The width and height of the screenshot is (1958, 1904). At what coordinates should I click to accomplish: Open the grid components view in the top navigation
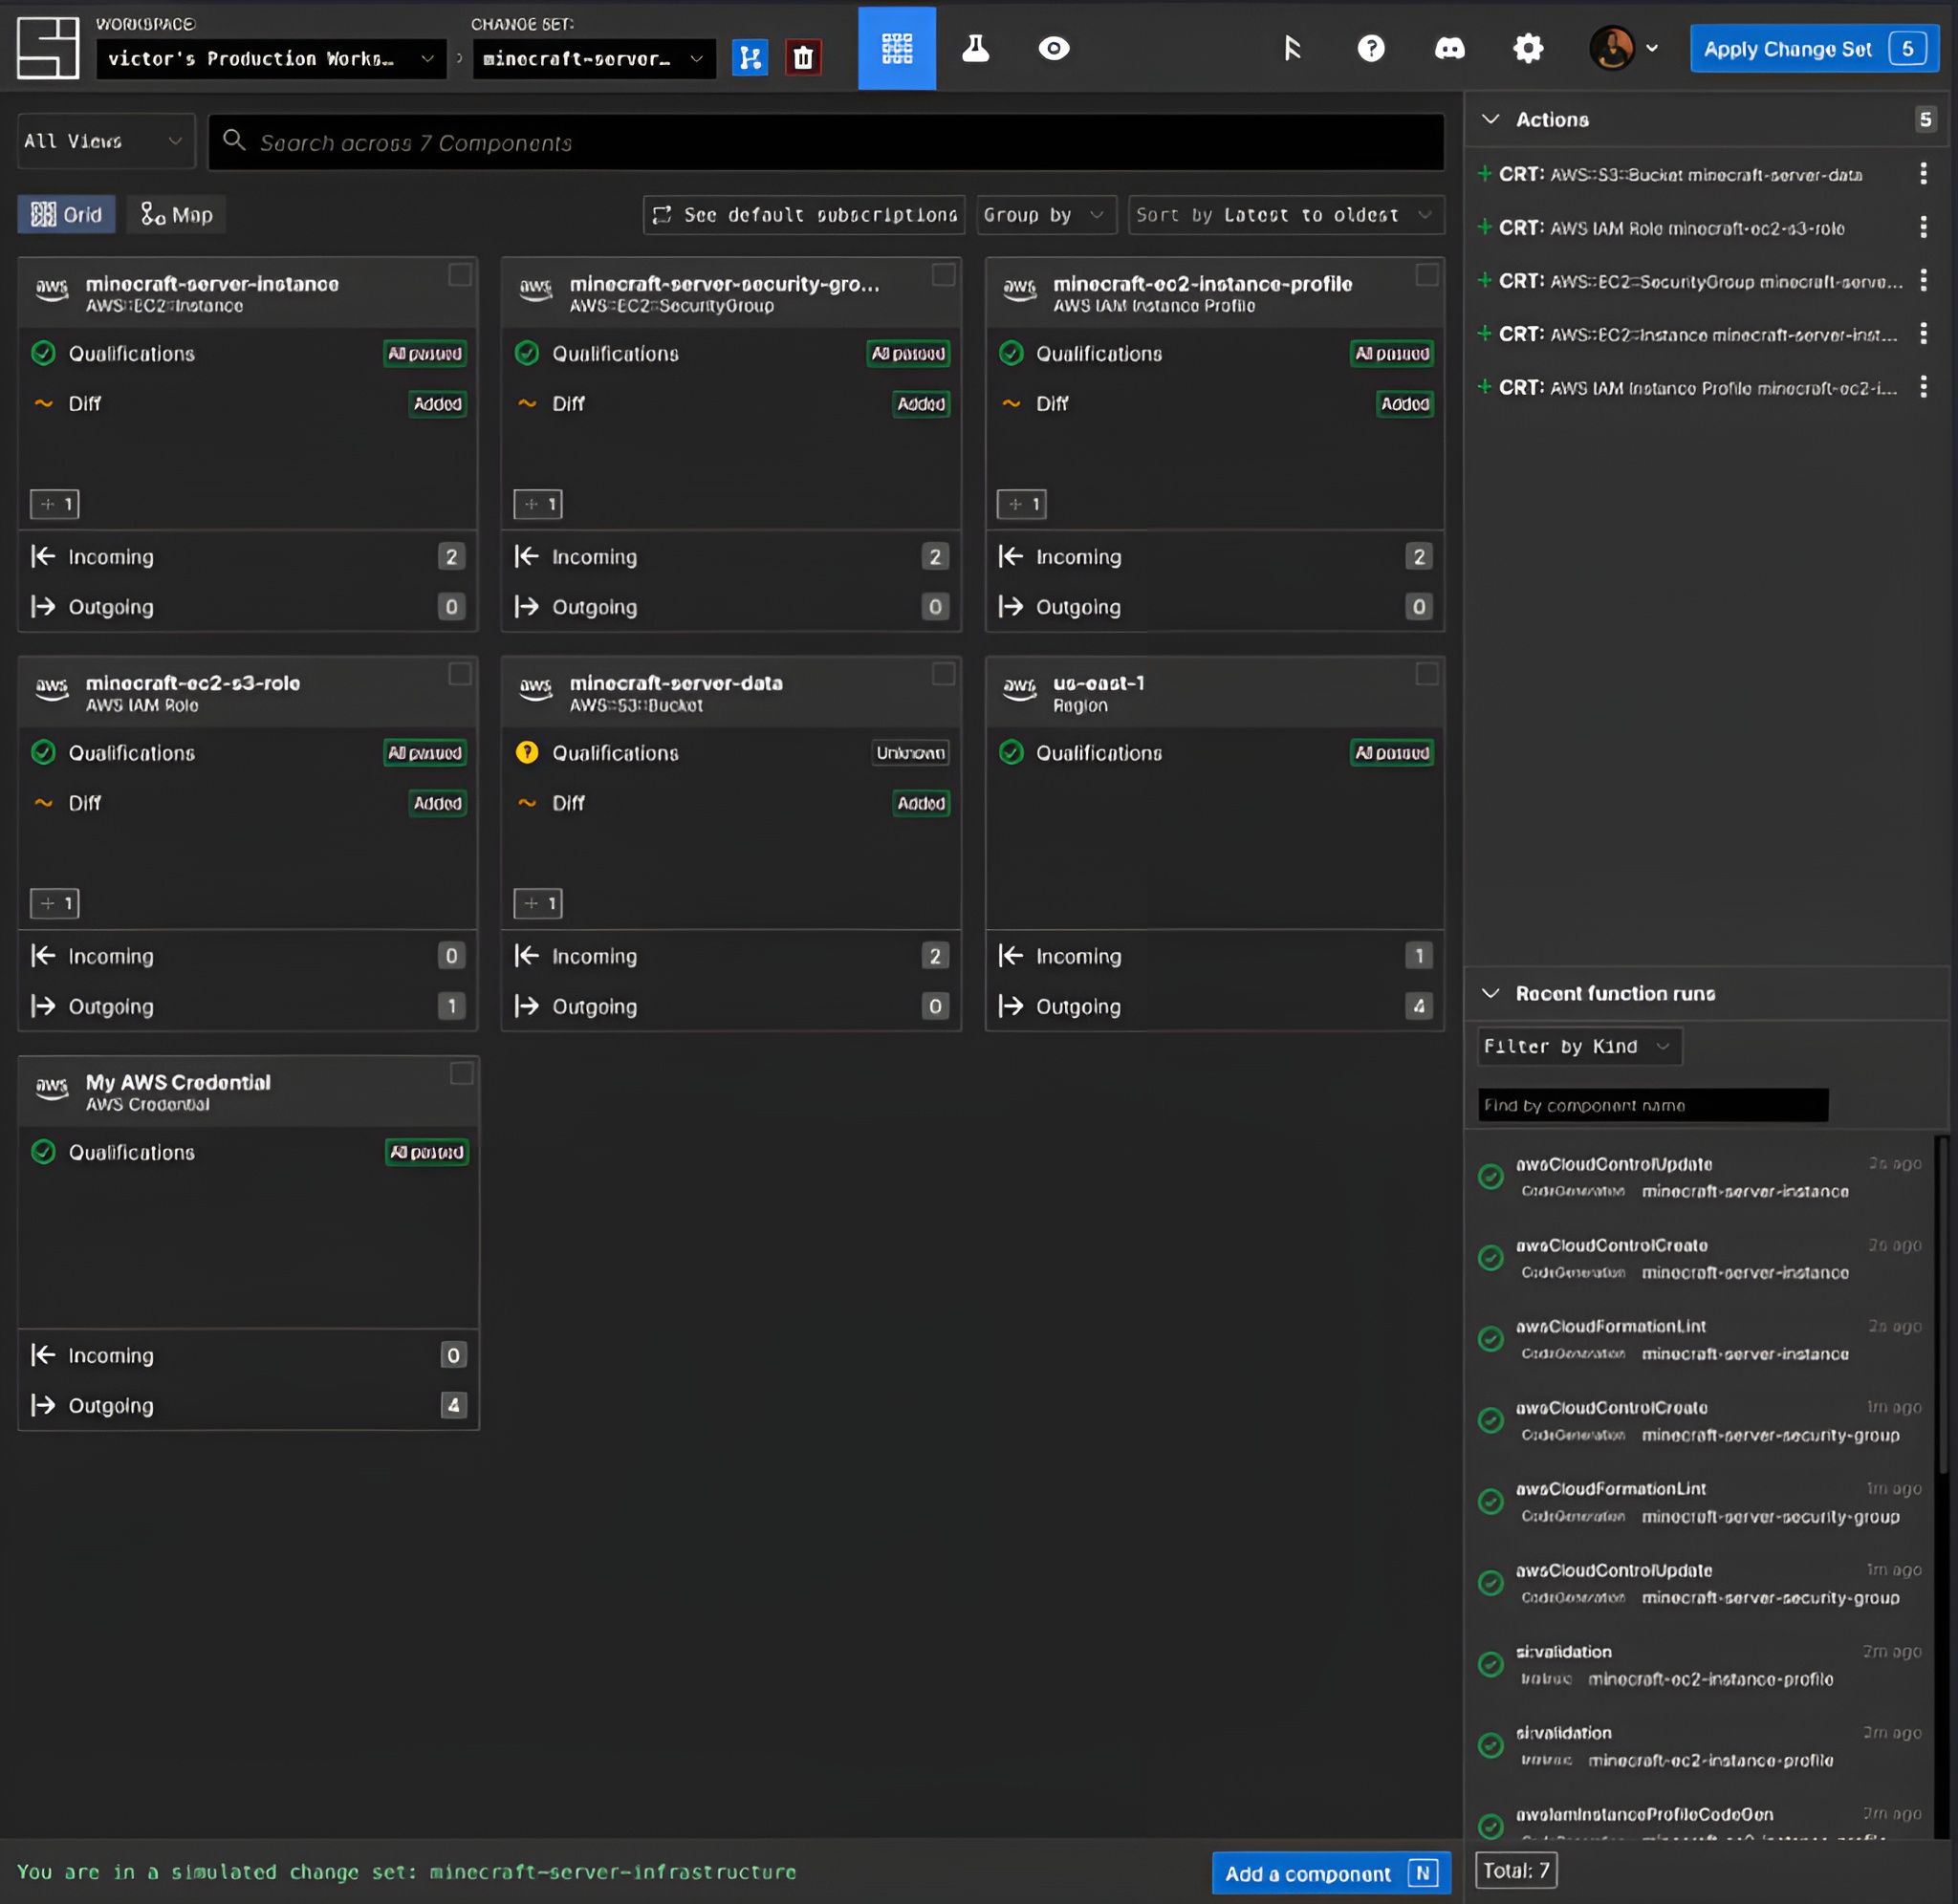click(897, 48)
